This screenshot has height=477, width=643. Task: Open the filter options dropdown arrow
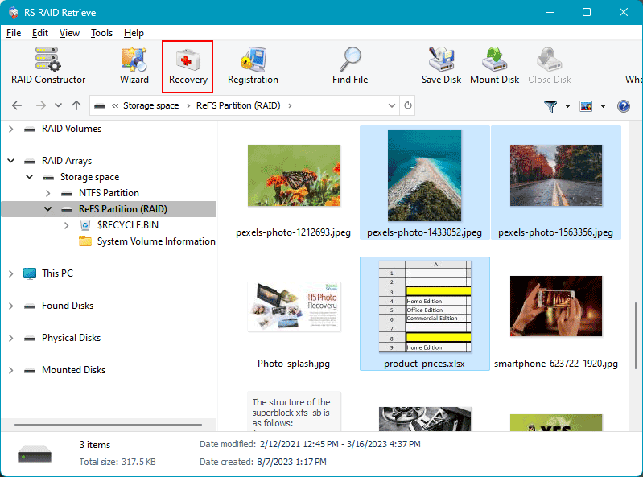coord(567,106)
